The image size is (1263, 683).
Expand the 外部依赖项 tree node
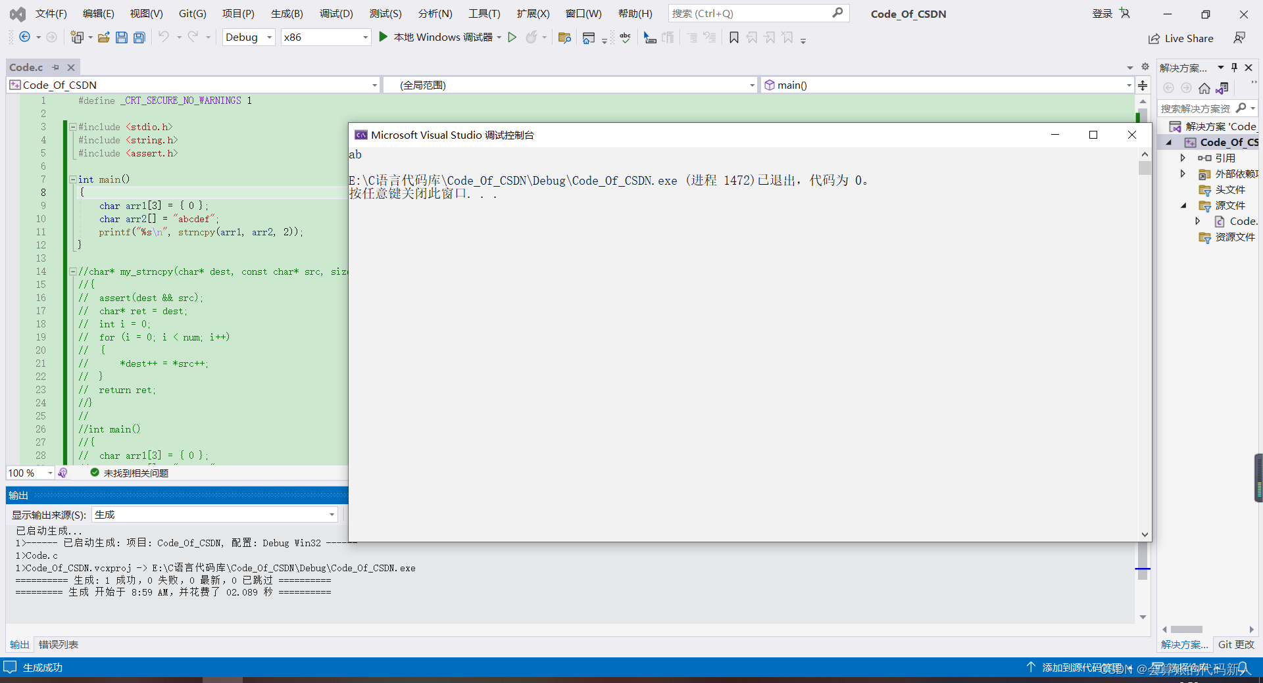1183,174
